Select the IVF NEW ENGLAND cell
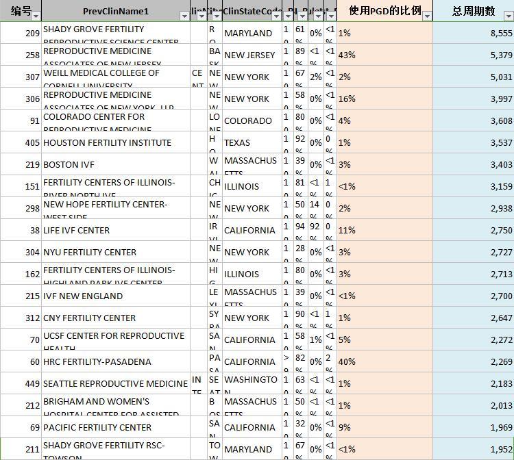Screen dimensions: 514x460 [x=116, y=296]
